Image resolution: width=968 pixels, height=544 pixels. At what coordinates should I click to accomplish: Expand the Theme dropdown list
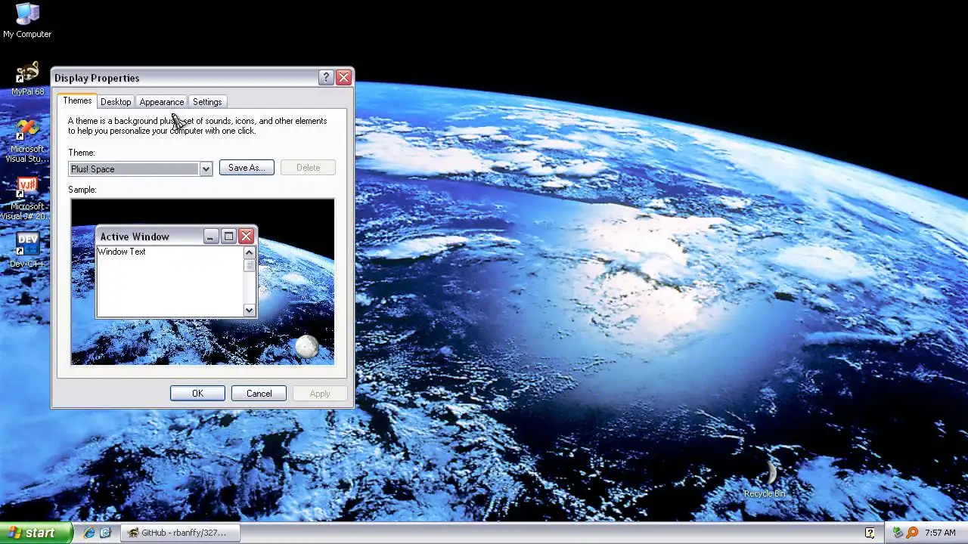point(206,168)
